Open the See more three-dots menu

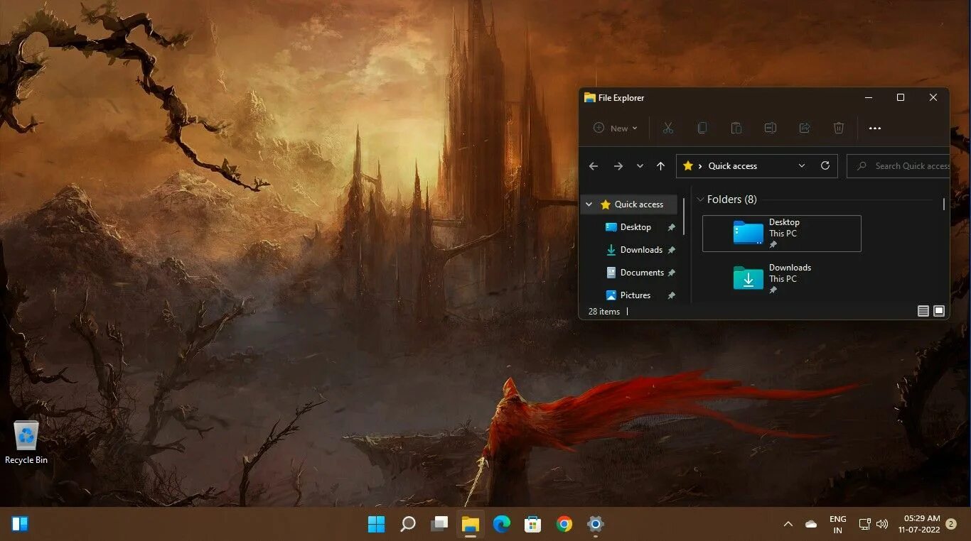click(875, 129)
